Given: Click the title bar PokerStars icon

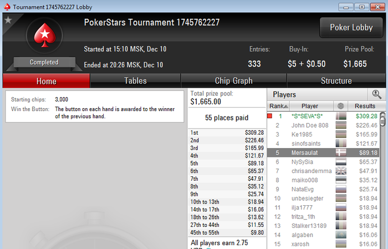Looking at the screenshot, I should tap(7, 7).
